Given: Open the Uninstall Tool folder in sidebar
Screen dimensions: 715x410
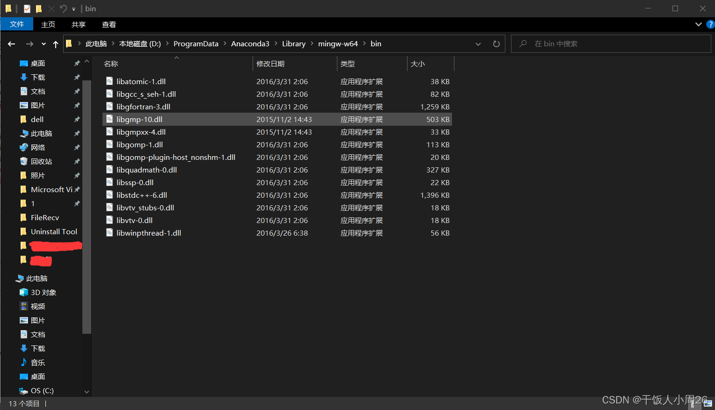Looking at the screenshot, I should [54, 231].
